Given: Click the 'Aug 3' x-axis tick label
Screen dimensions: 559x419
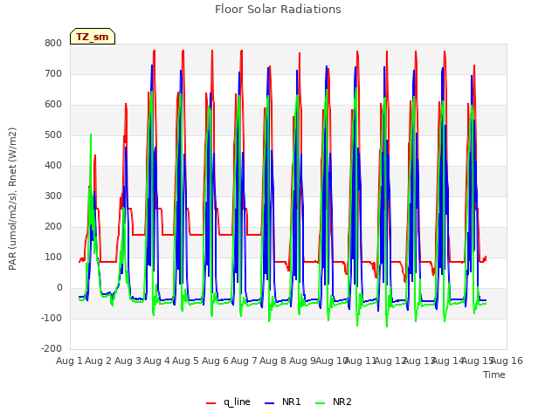Looking at the screenshot, I should pos(128,361).
